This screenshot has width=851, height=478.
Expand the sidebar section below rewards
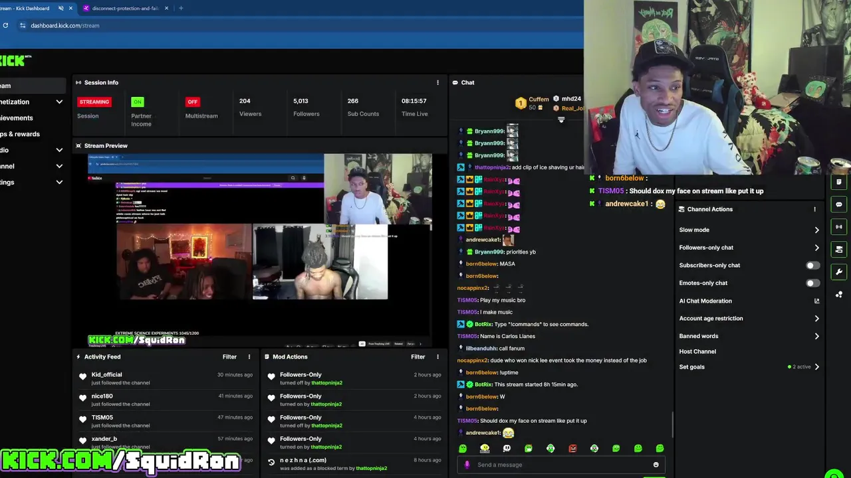click(x=59, y=150)
